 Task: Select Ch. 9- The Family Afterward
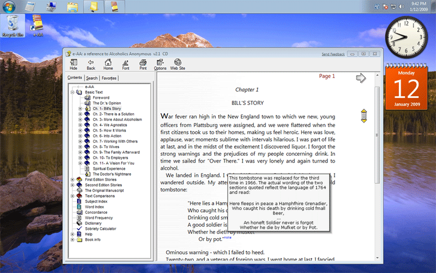116,152
